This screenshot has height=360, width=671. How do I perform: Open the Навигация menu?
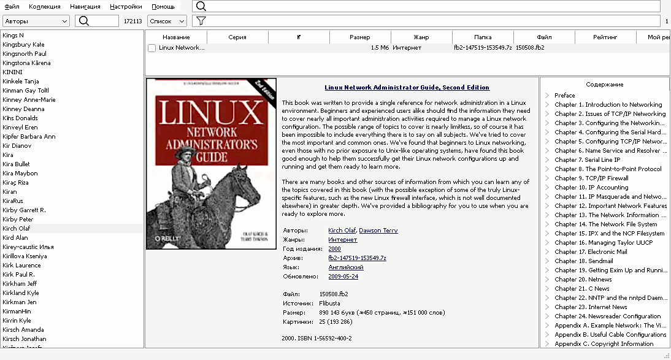(x=85, y=6)
